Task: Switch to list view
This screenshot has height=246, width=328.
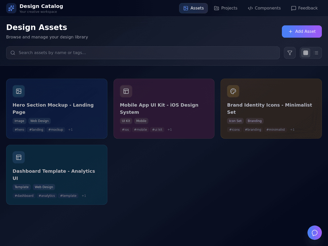Action: (x=316, y=53)
